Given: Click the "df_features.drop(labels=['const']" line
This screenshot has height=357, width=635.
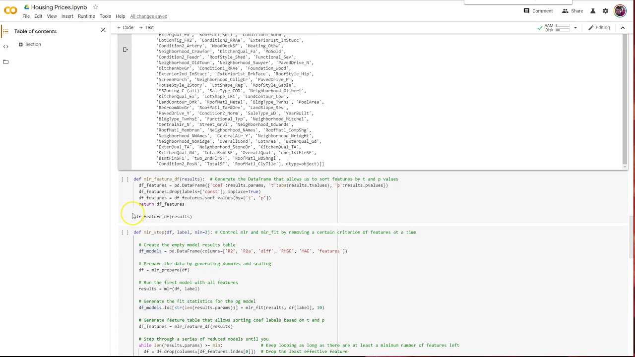Looking at the screenshot, I should (199, 192).
